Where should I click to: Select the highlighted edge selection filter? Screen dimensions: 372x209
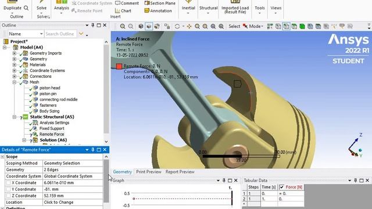tap(286, 26)
